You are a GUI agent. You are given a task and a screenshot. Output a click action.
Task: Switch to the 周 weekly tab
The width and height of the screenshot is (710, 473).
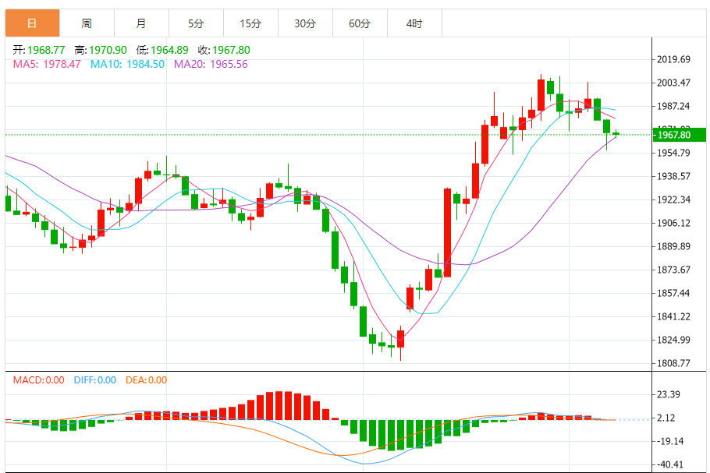[x=87, y=23]
